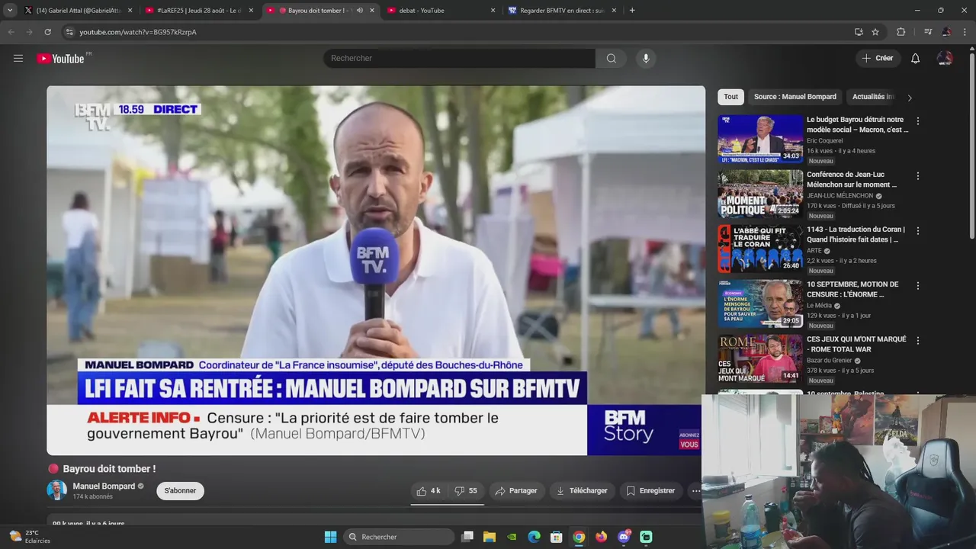Open File Explorer from taskbar

coord(490,537)
